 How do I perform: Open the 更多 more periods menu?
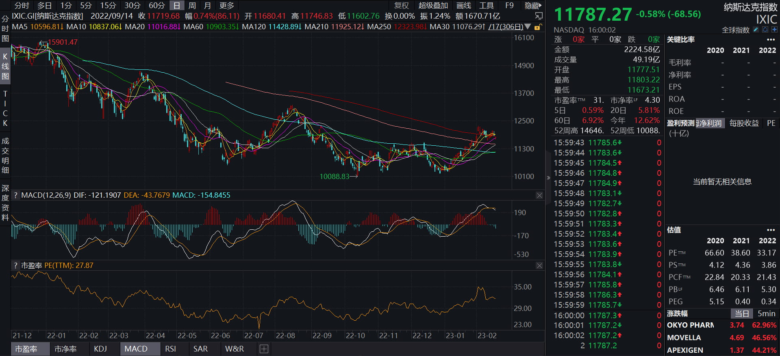(x=227, y=6)
